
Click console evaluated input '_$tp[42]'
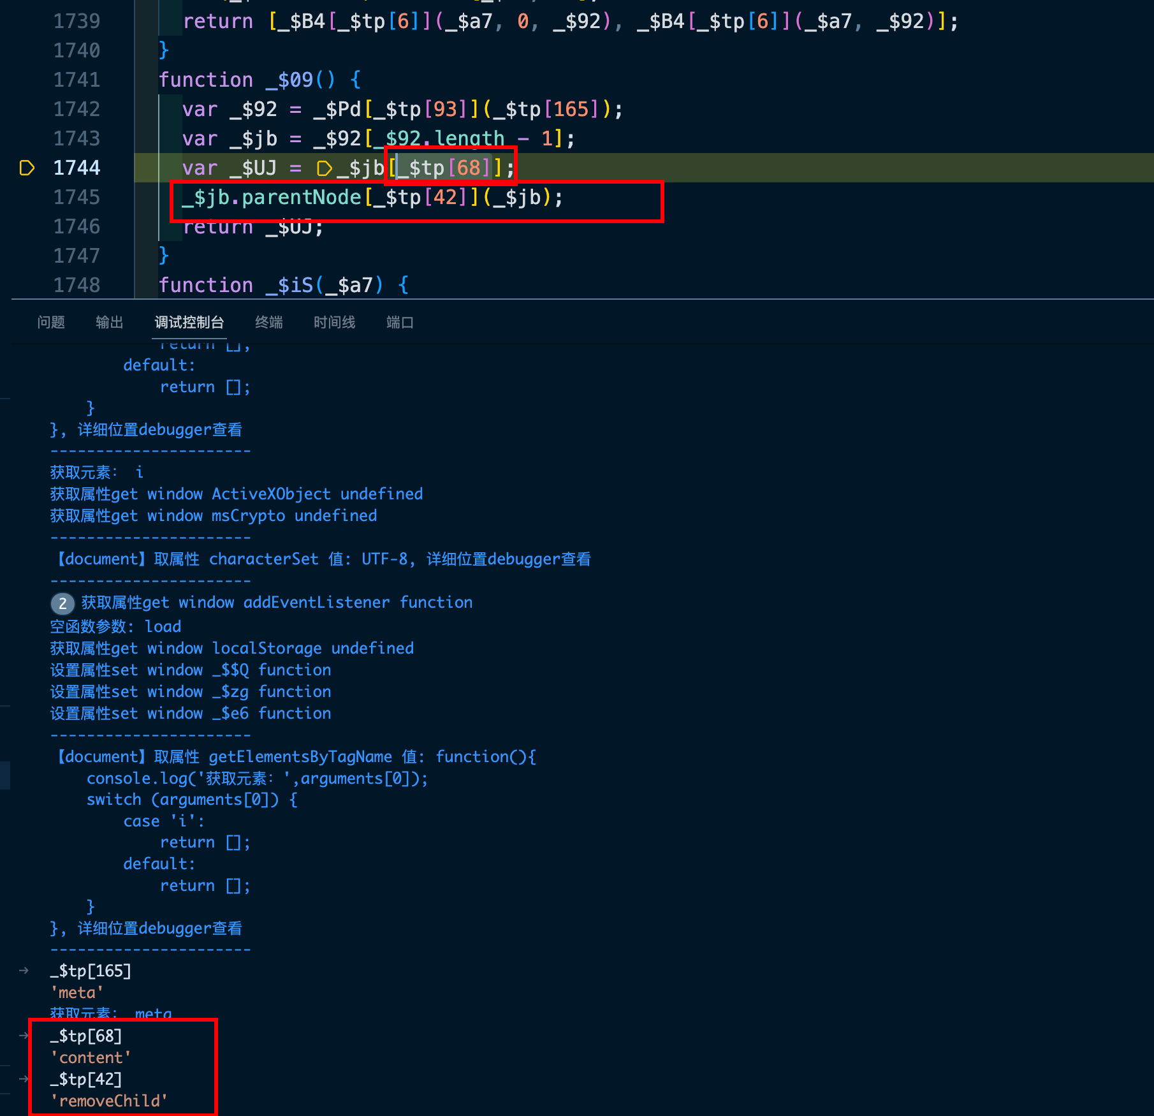click(x=86, y=1080)
